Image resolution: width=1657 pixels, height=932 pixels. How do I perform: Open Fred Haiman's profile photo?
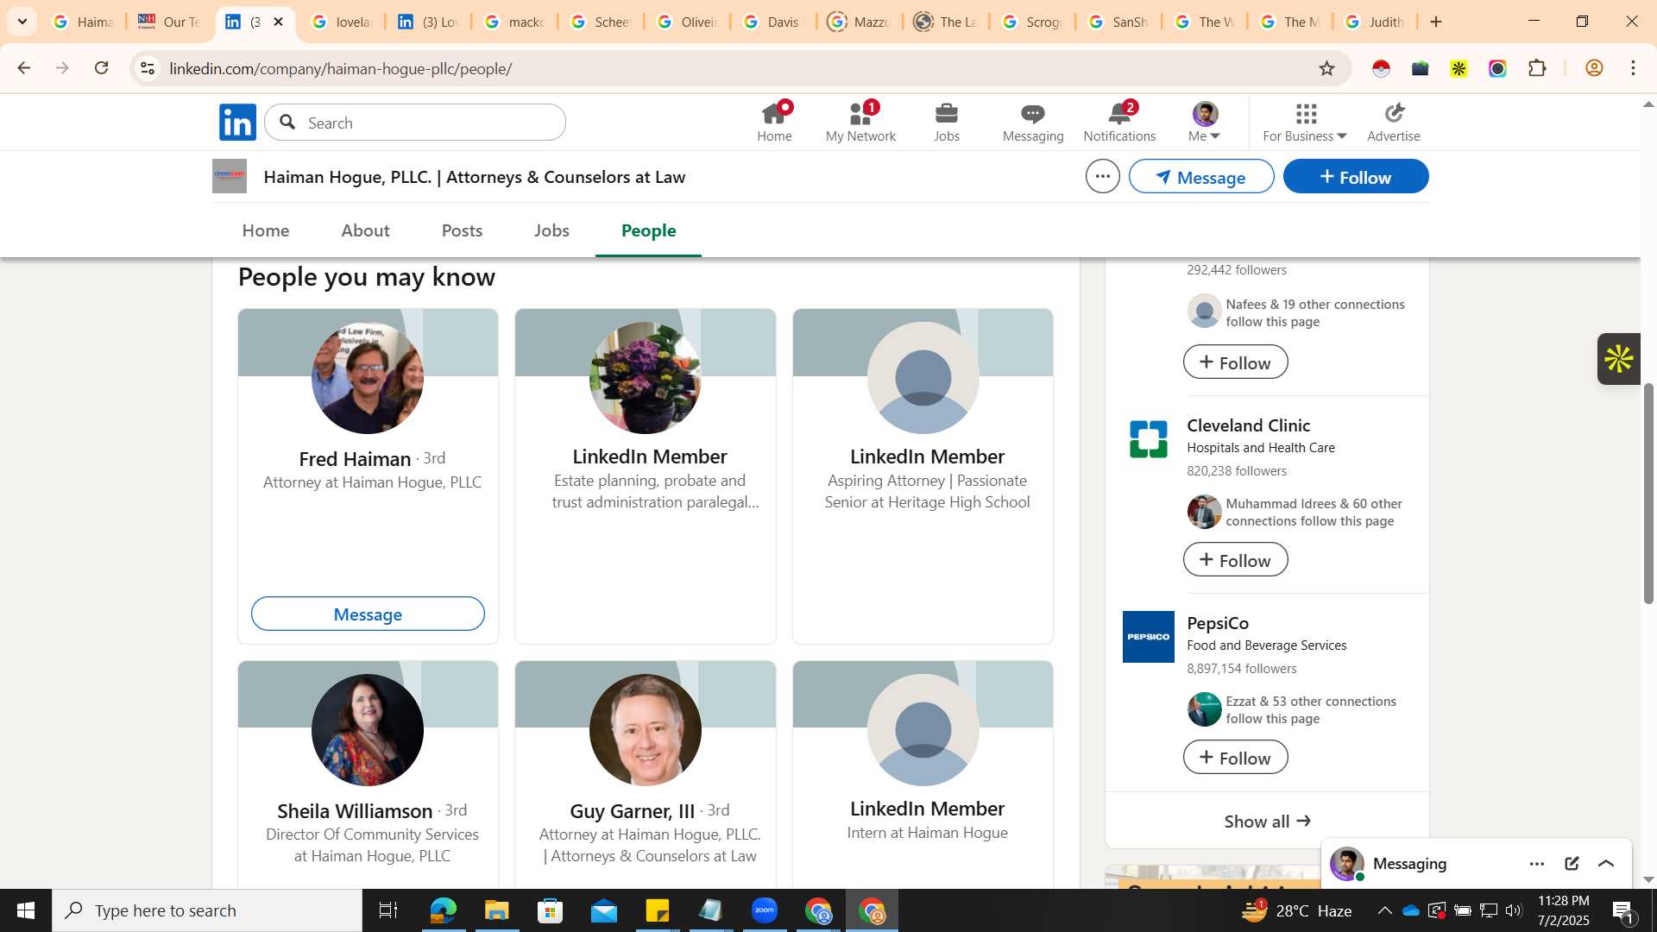(x=368, y=378)
